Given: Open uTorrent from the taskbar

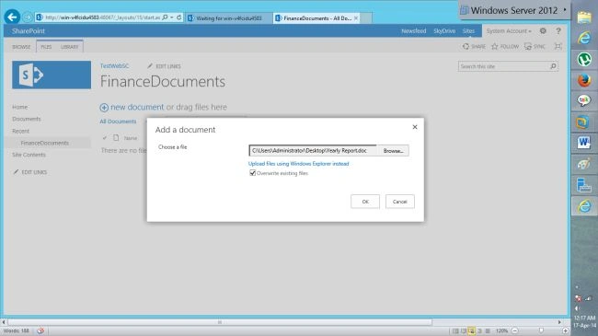Looking at the screenshot, I should (x=584, y=60).
